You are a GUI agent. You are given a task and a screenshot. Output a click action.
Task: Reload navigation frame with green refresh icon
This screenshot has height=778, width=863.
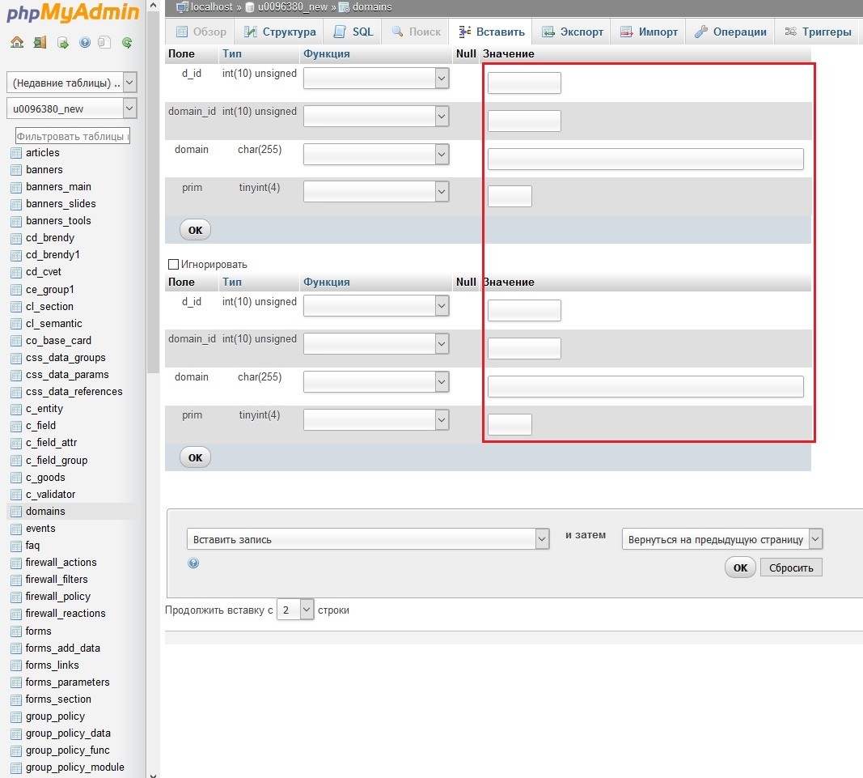pyautogui.click(x=127, y=43)
